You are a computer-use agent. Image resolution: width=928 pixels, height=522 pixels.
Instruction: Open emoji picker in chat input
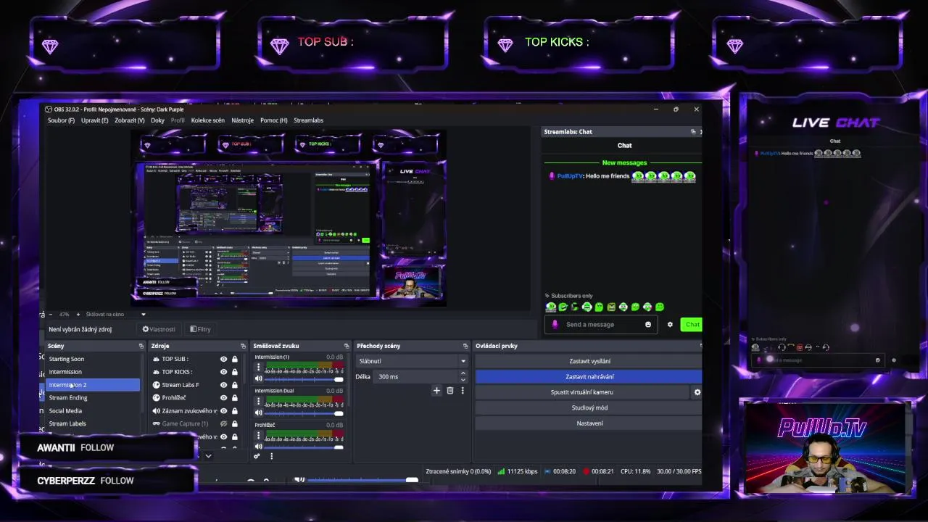[x=647, y=325]
